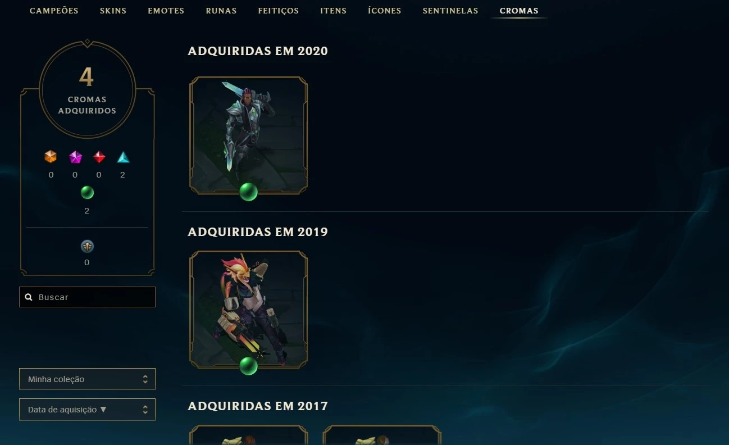729x445 pixels.
Task: Click the magnifying glass search icon
Action: coord(29,297)
